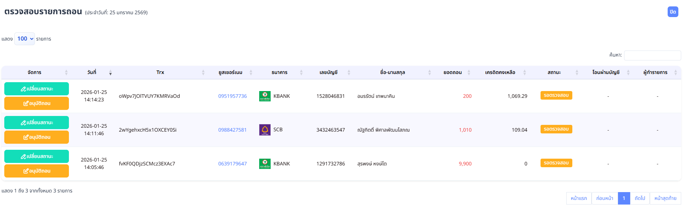Viewport: 683px width, 217px height.
Task: Jump to หน้าสุดท้าย last page
Action: click(665, 198)
